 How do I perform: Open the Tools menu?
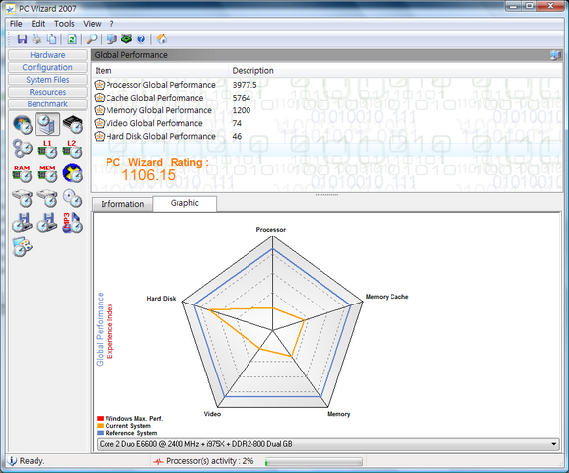coord(64,24)
